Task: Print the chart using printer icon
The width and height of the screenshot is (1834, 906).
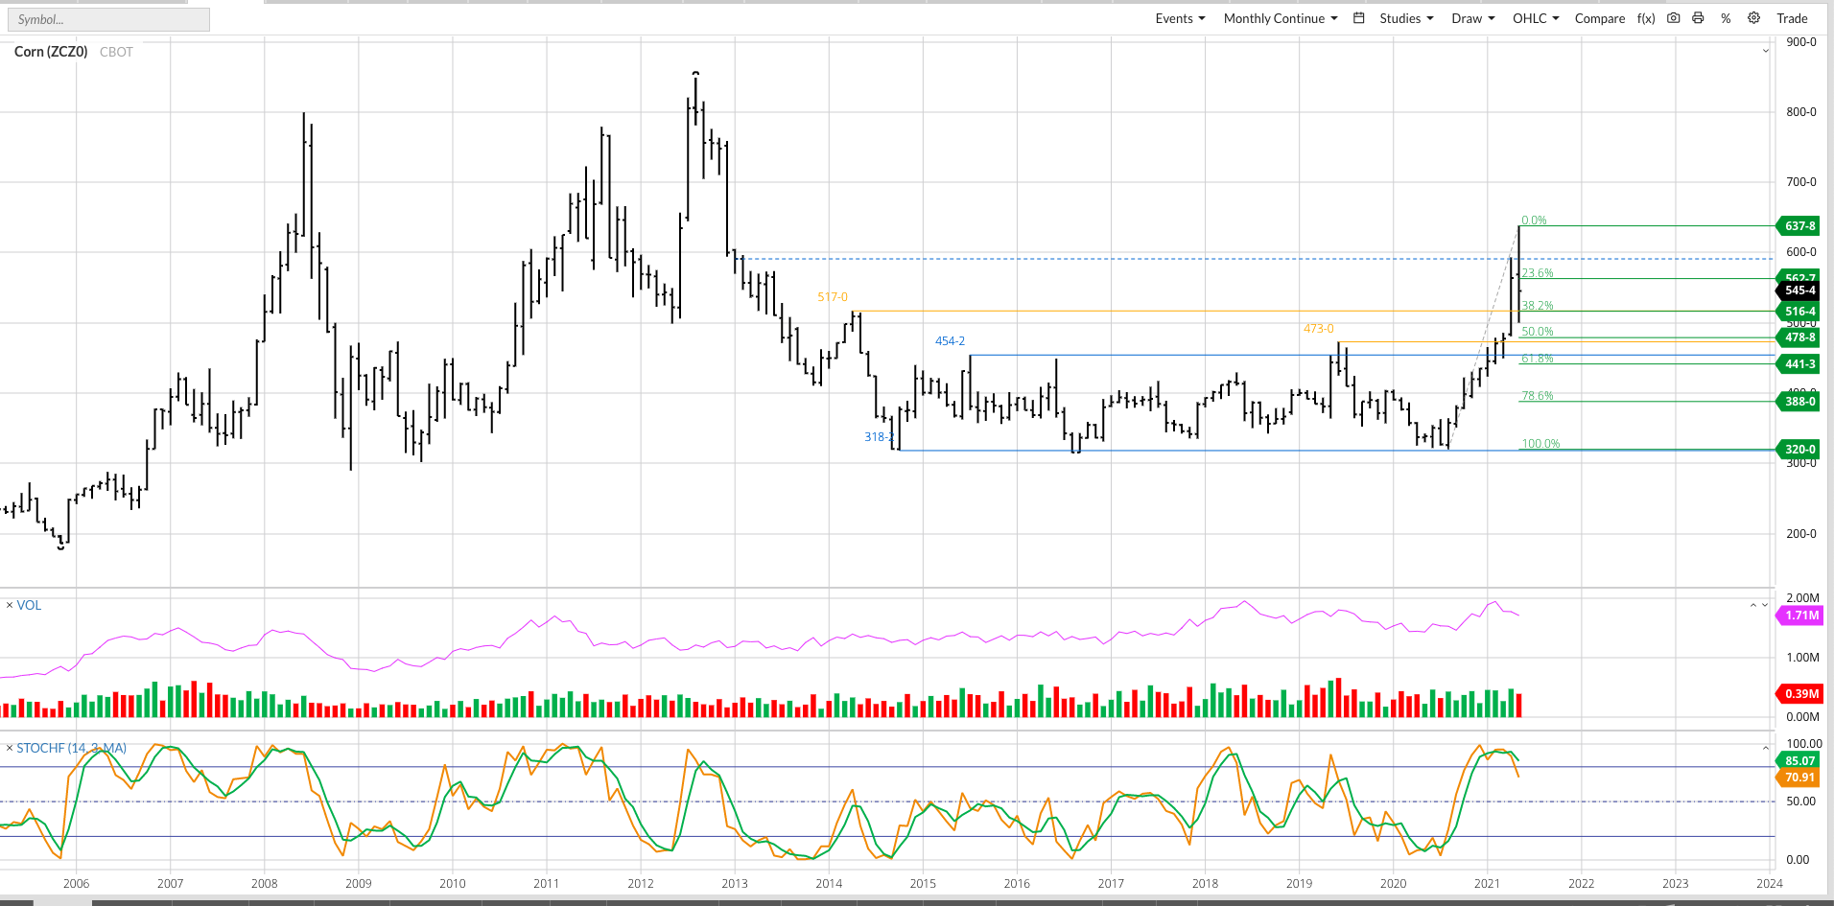Action: tap(1698, 18)
